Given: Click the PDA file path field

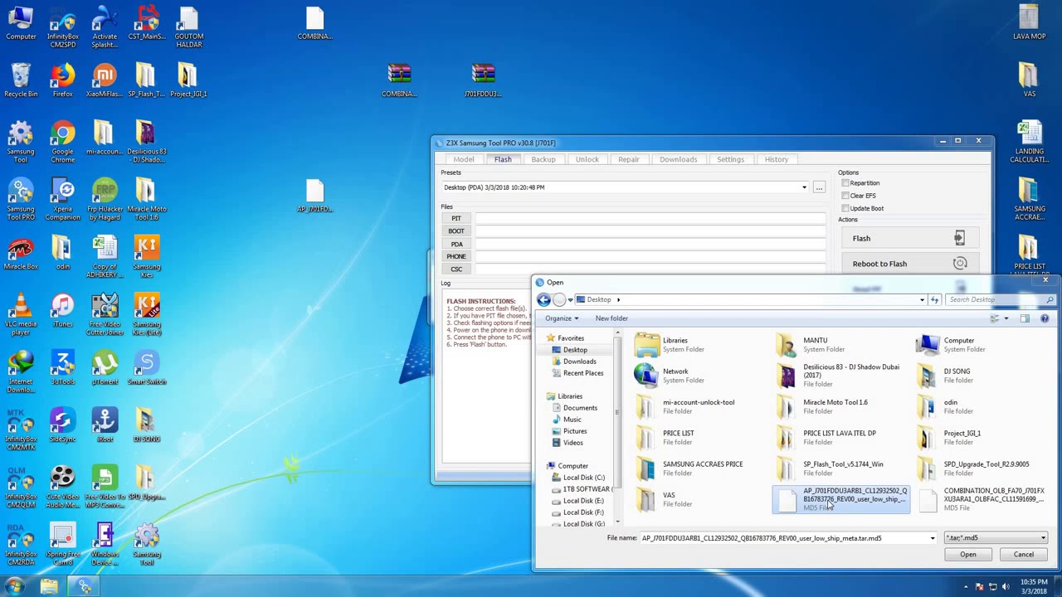Looking at the screenshot, I should coord(650,244).
